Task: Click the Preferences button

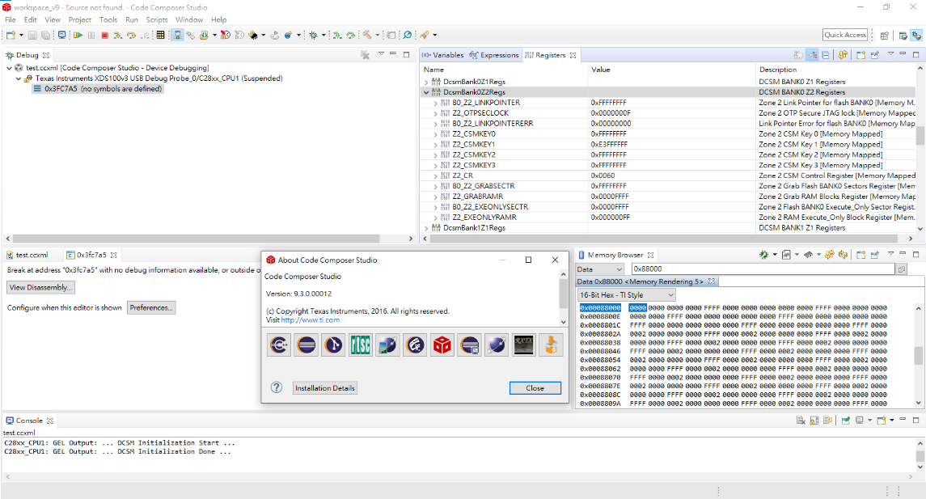Action: point(151,307)
